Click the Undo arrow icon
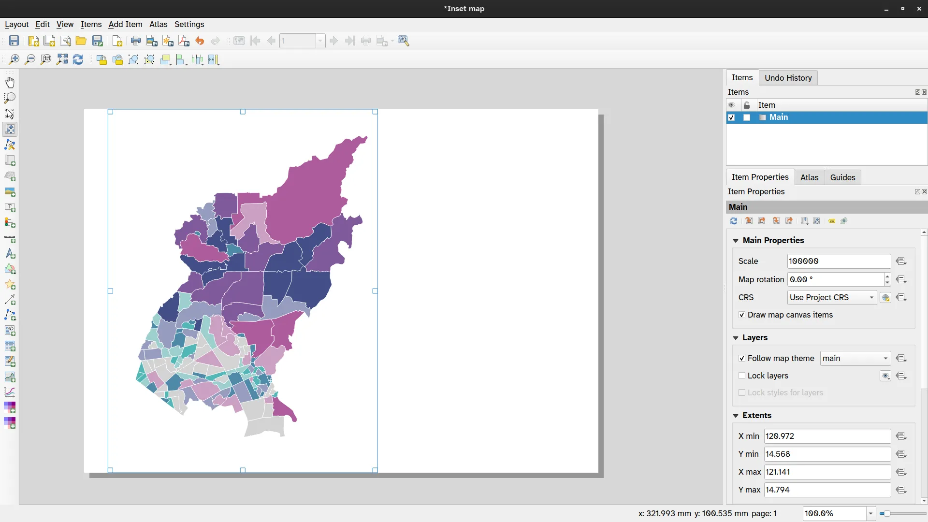The width and height of the screenshot is (928, 522). [200, 41]
